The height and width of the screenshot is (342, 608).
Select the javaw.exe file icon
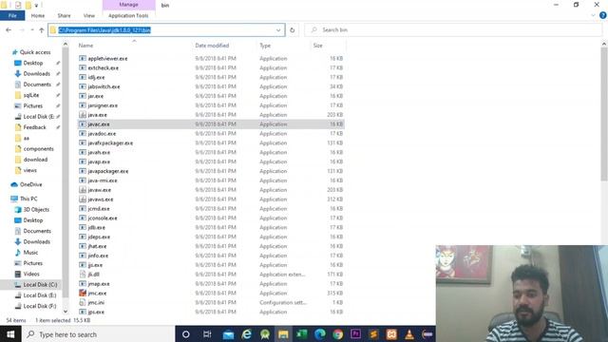click(83, 190)
